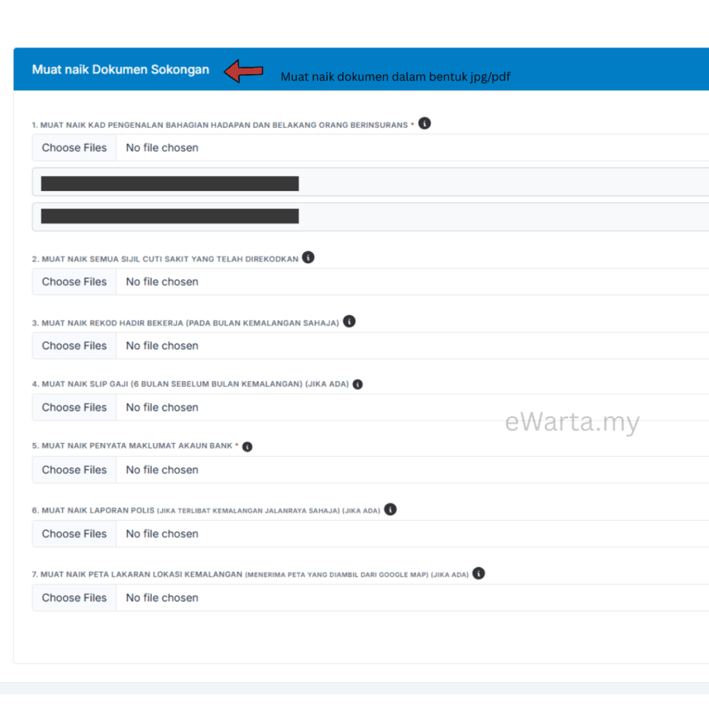
Task: Click label '3. Muat naik Rekod Hadir Bekerja'
Action: click(186, 323)
